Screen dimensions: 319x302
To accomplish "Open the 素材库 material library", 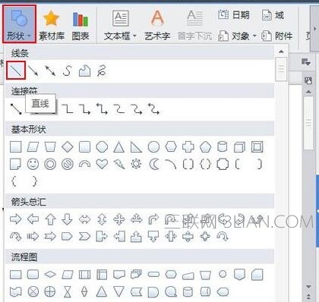I will [x=52, y=25].
